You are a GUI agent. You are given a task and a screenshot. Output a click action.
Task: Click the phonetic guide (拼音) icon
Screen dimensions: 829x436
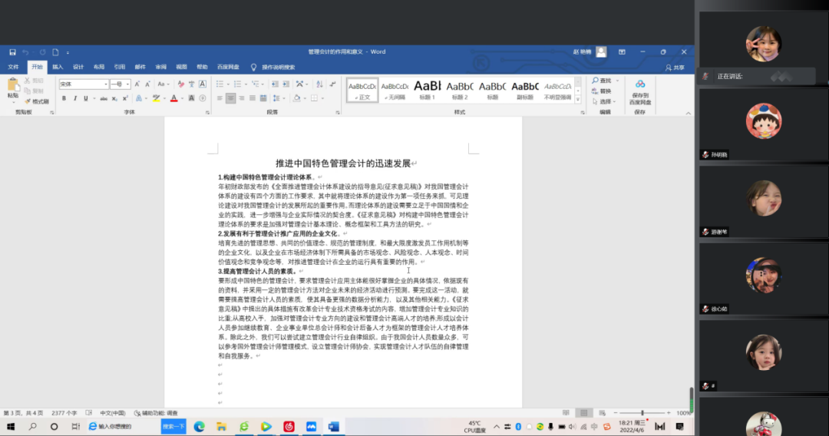click(x=191, y=84)
